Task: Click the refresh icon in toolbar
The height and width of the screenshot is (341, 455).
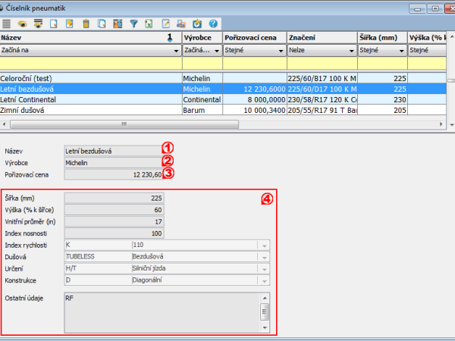Action: click(198, 24)
